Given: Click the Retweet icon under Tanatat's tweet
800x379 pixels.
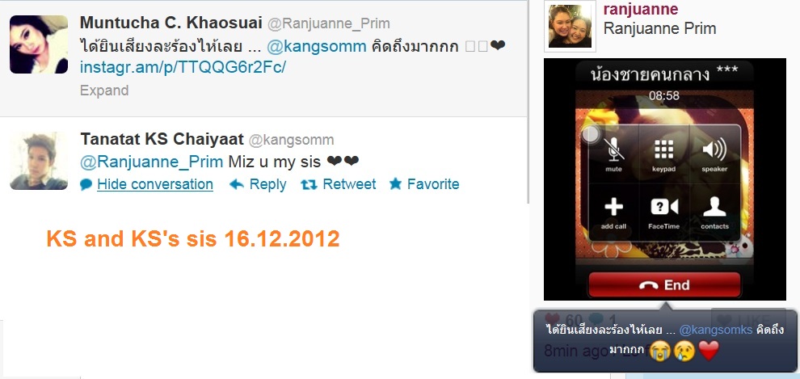Looking at the screenshot, I should tap(309, 184).
